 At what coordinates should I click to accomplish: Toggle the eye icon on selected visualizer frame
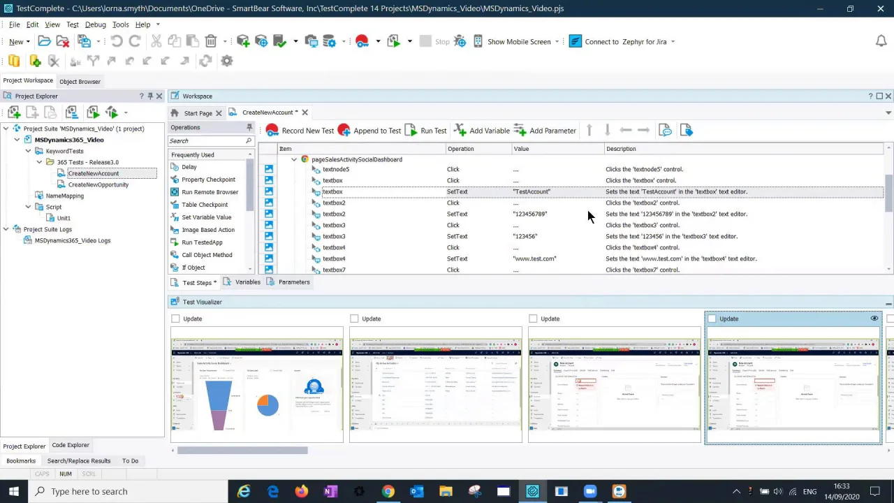(874, 319)
